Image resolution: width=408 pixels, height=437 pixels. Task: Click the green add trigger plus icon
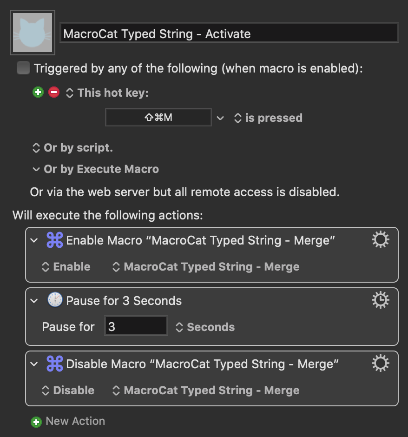coord(38,92)
